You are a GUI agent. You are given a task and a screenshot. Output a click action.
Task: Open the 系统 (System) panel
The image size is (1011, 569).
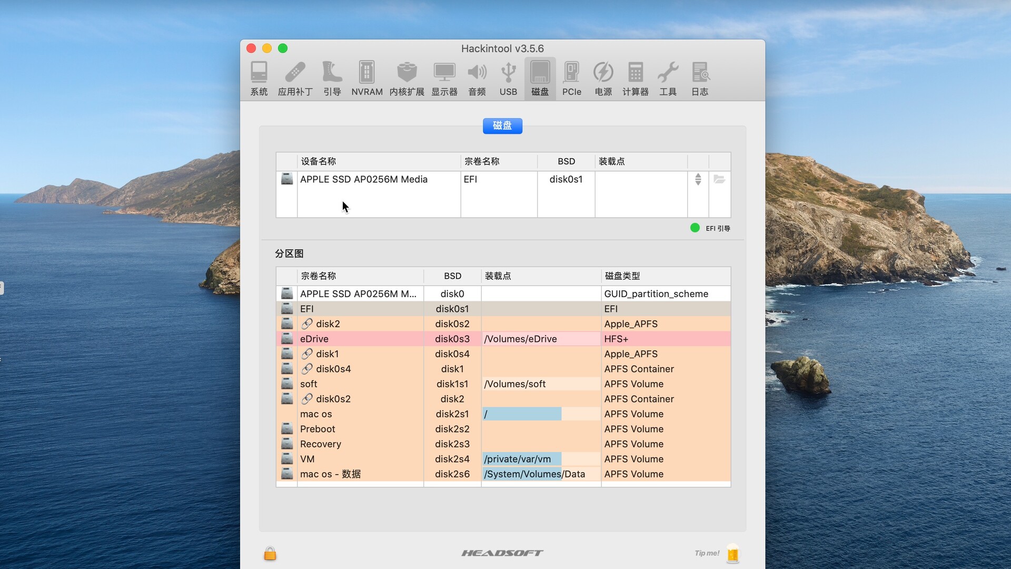(x=259, y=78)
